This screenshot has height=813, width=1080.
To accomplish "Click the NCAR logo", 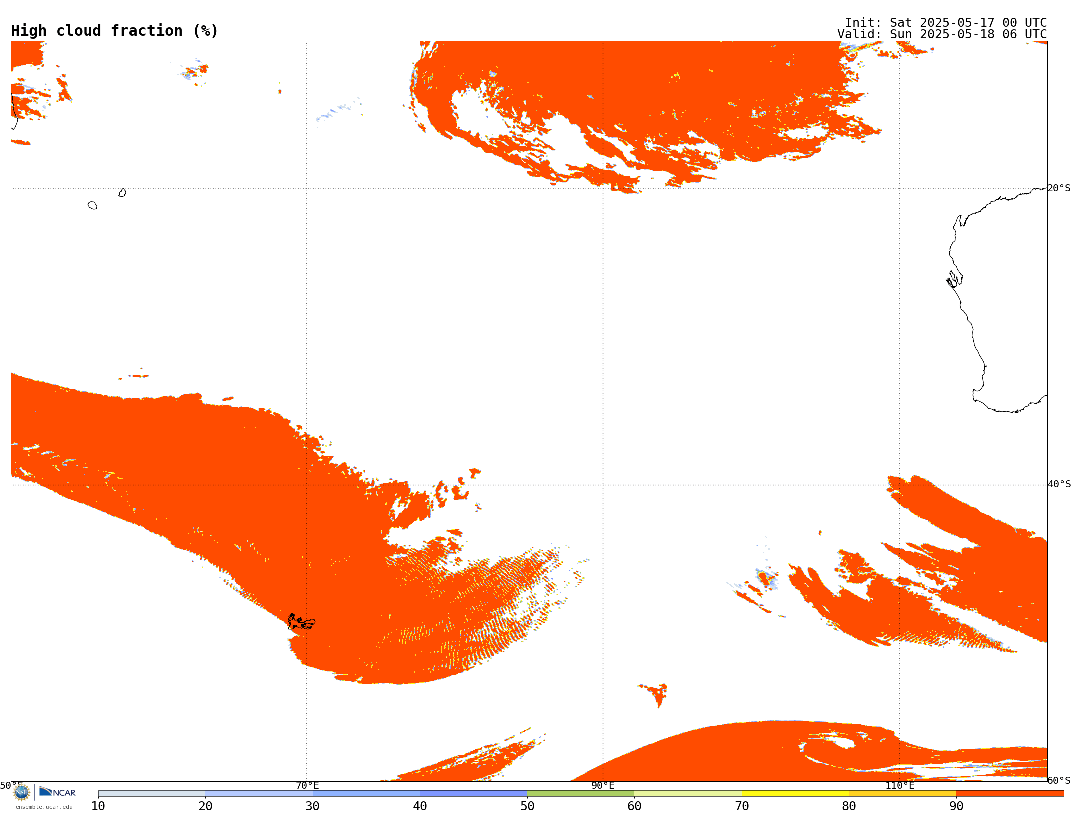I will coord(57,792).
